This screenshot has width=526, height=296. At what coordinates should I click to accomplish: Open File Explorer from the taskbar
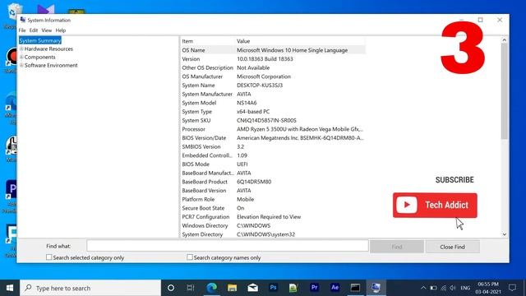232,288
